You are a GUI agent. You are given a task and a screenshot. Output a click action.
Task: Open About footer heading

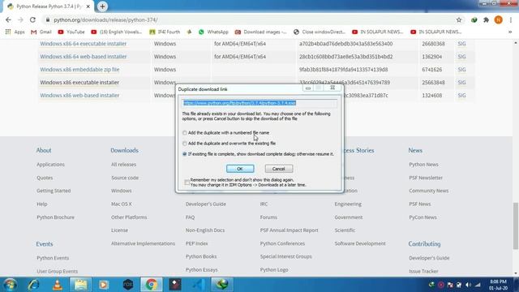coord(44,150)
